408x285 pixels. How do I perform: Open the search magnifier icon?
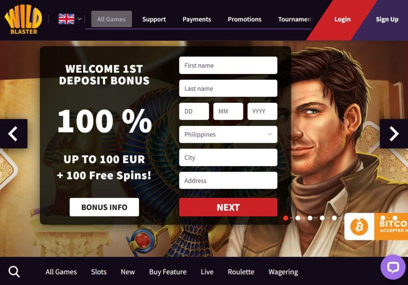(x=14, y=272)
